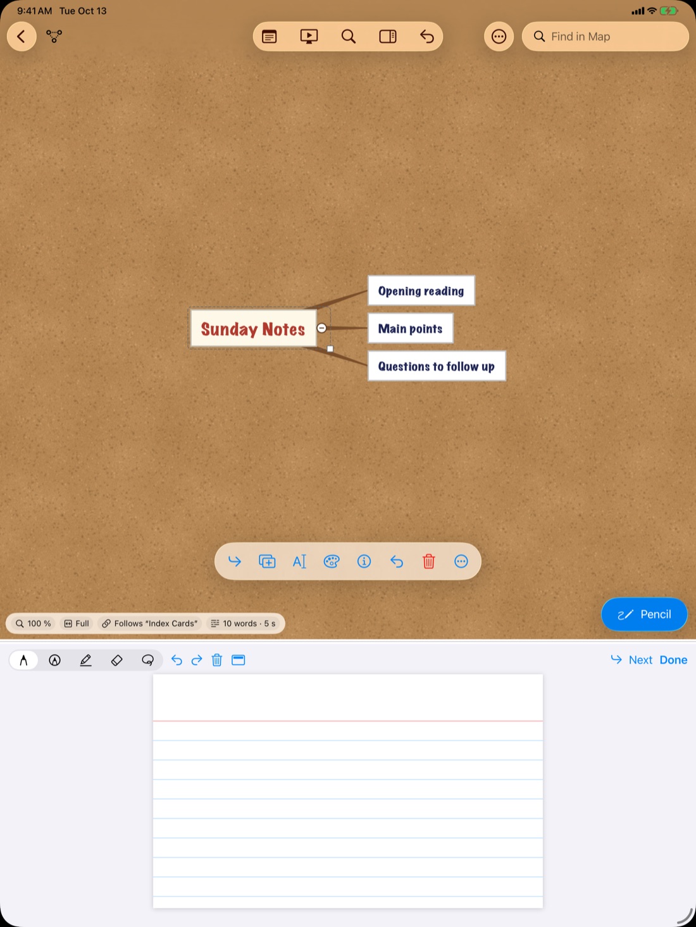Tap the add-node plus icon in the floating toolbar
Screen dimensions: 696x927
point(267,562)
